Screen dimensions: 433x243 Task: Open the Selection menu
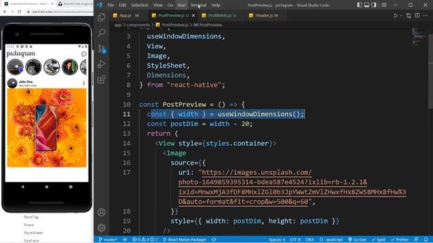(139, 5)
